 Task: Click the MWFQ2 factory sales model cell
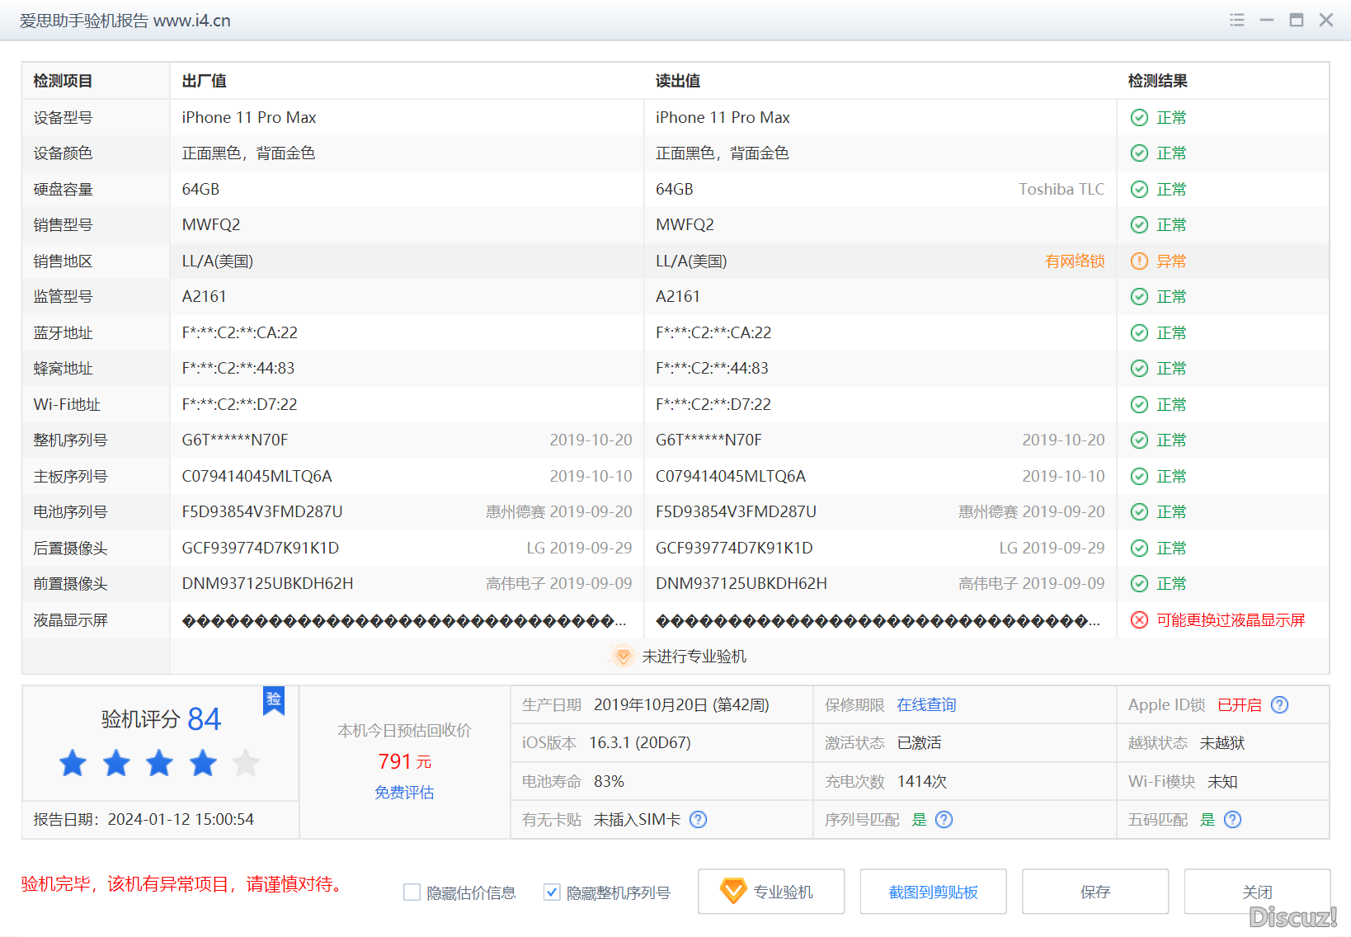(x=211, y=225)
